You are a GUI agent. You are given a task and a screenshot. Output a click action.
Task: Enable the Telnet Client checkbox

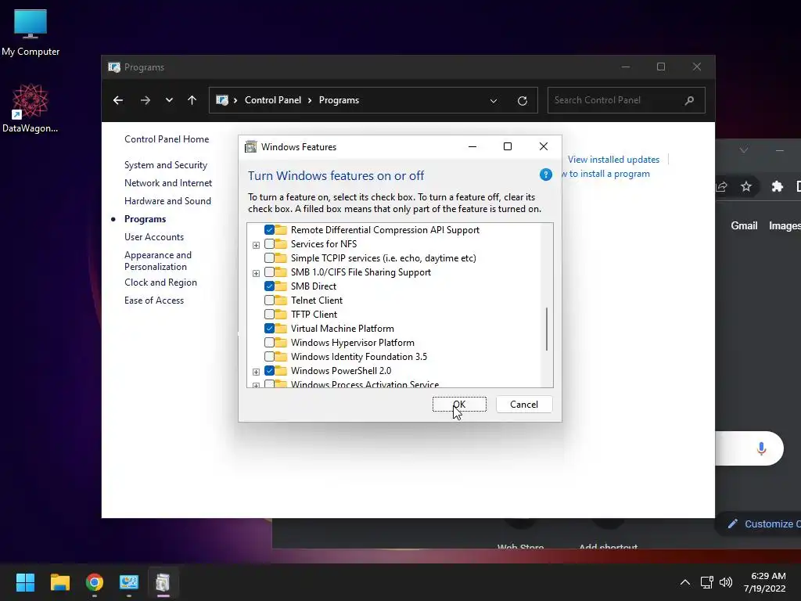(269, 300)
